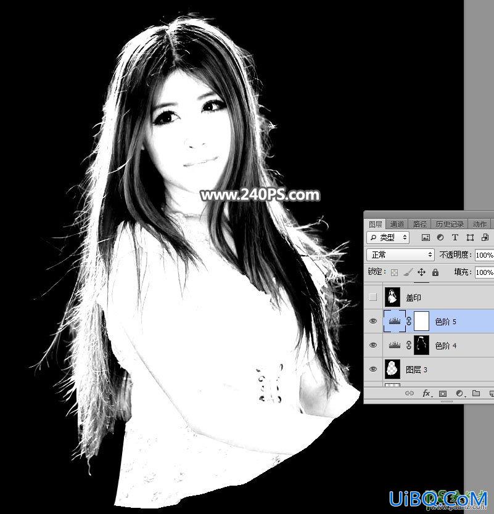Select the 盖印 layer thumbnail
494x514 pixels.
coord(392,297)
